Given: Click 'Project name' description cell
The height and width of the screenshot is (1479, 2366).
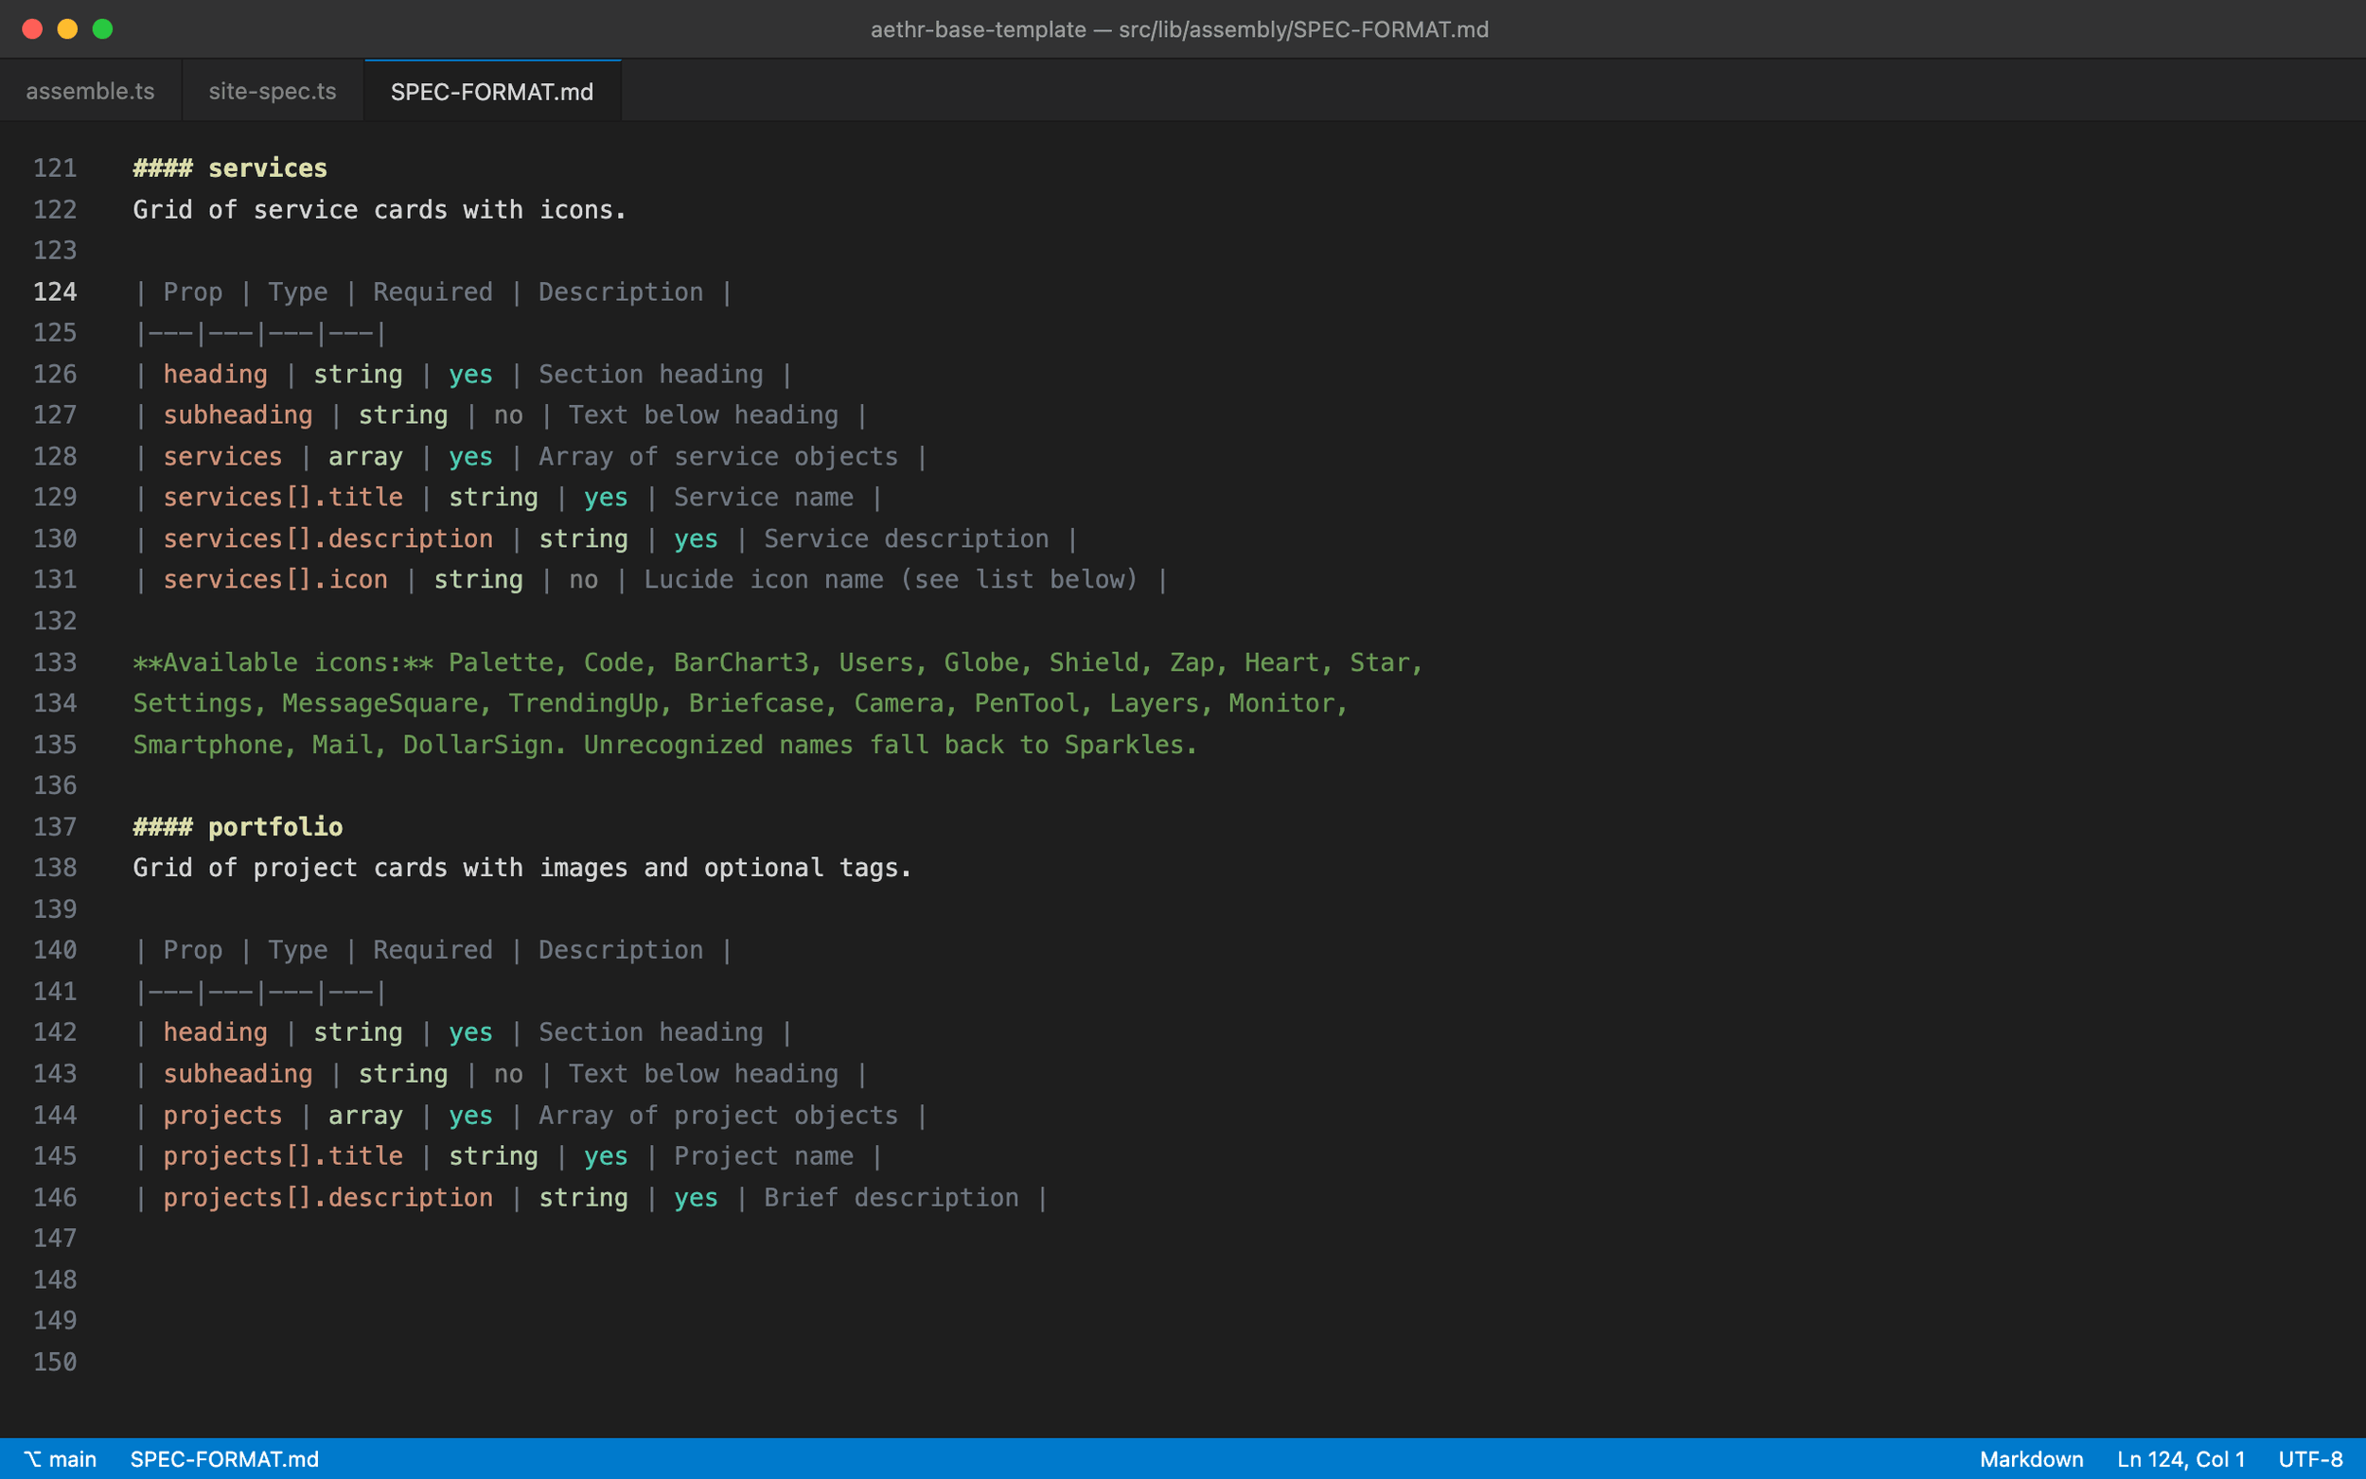Looking at the screenshot, I should pyautogui.click(x=763, y=1155).
